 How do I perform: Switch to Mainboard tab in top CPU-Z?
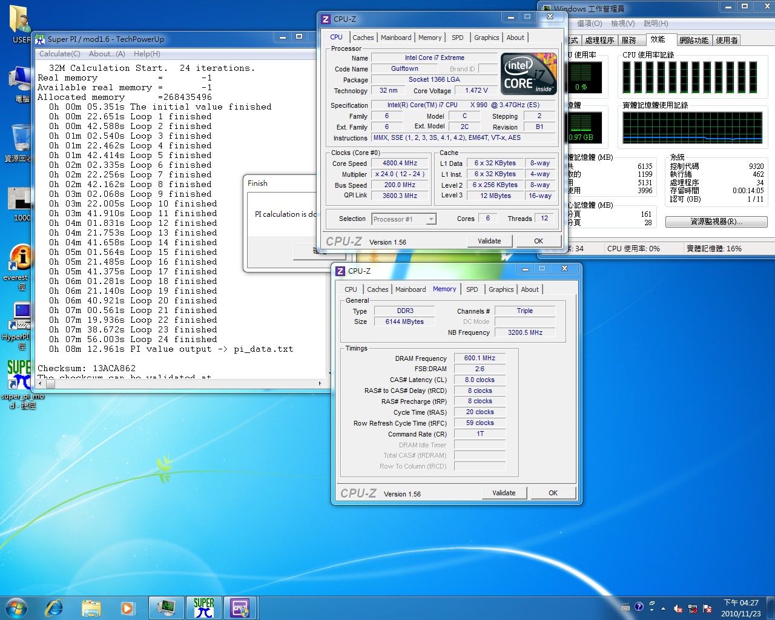[396, 38]
